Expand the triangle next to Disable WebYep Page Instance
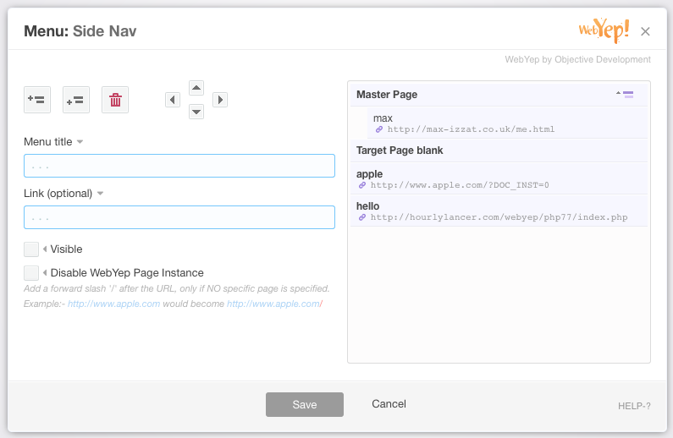The image size is (673, 438). (45, 272)
